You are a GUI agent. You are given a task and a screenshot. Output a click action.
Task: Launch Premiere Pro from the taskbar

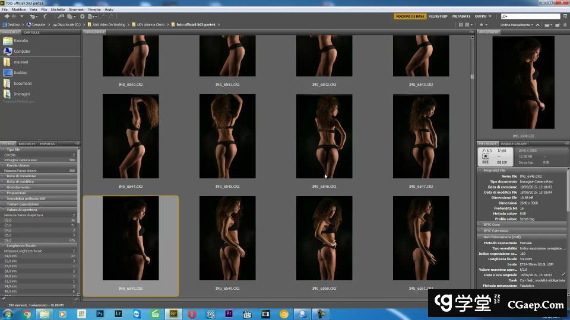tap(229, 314)
